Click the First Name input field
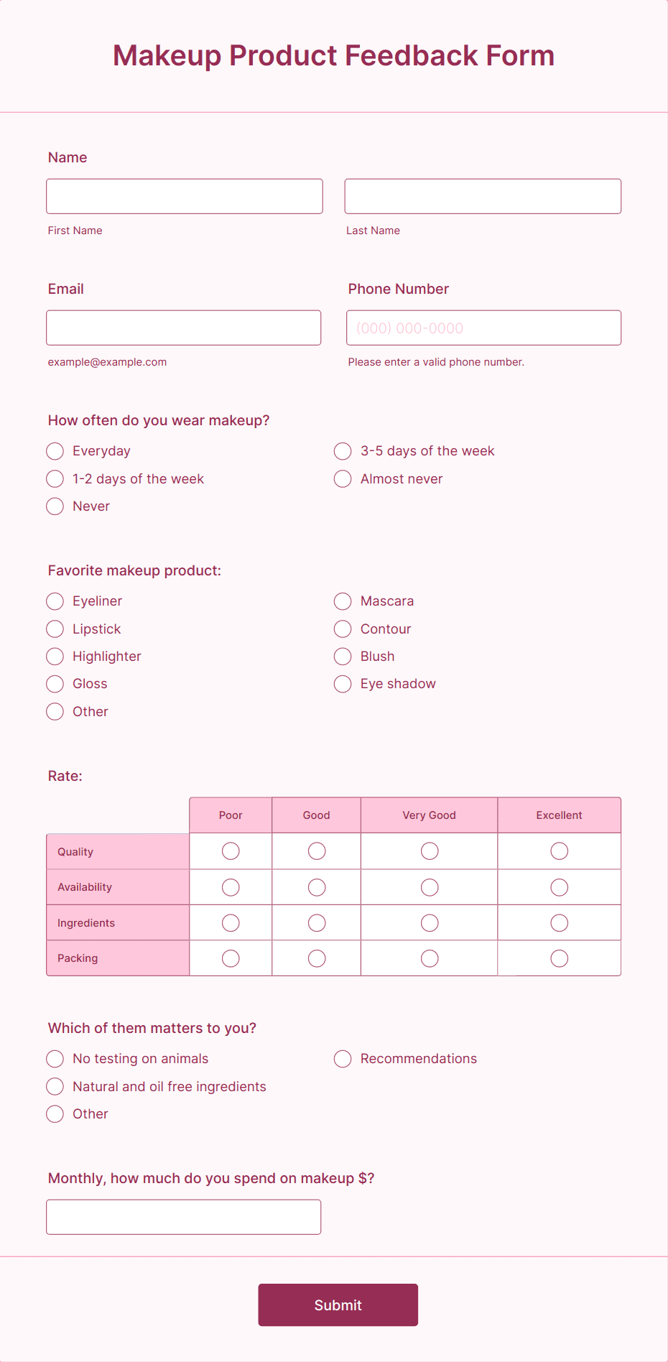 point(185,196)
